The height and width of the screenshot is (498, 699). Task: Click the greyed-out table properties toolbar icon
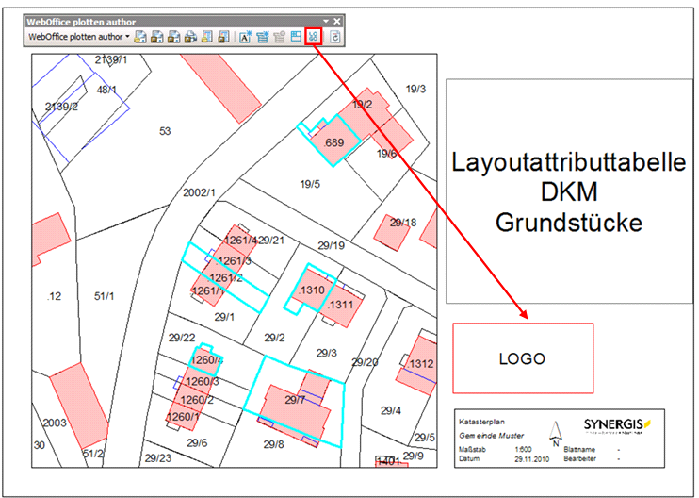[x=278, y=37]
